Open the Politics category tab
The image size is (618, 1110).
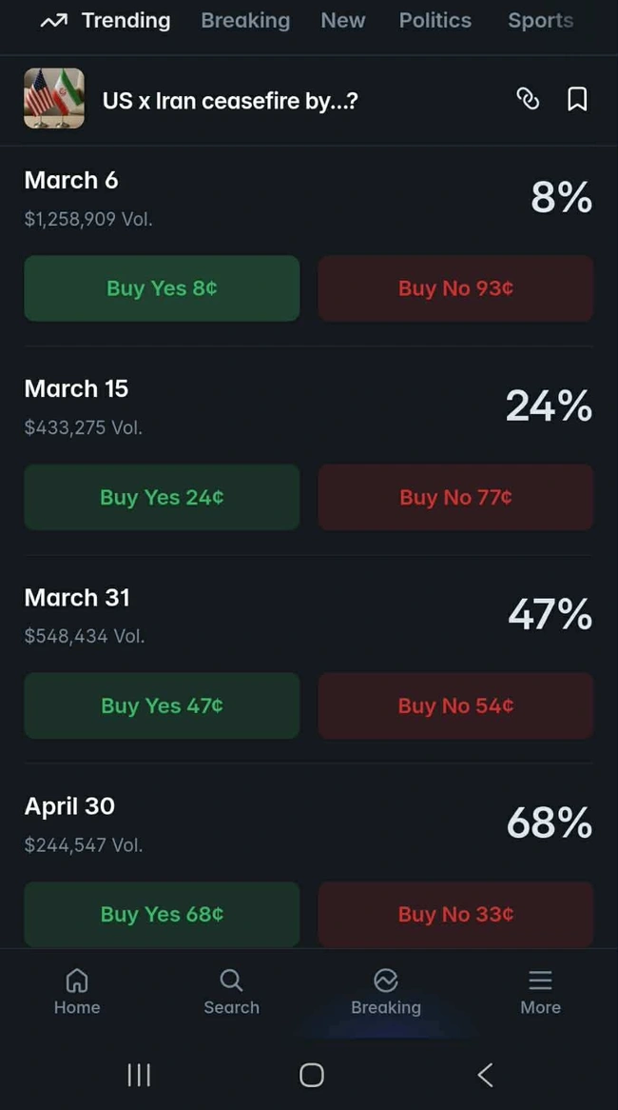pyautogui.click(x=435, y=21)
